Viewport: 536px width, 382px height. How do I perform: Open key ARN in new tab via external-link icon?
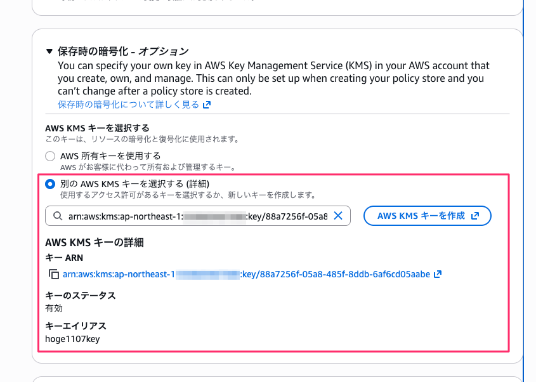tap(437, 273)
